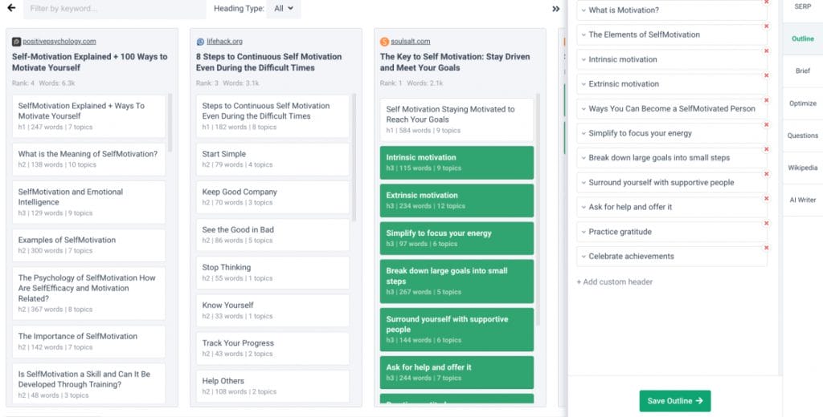Click the double chevron collapse icon
Image resolution: width=823 pixels, height=417 pixels.
click(x=556, y=9)
